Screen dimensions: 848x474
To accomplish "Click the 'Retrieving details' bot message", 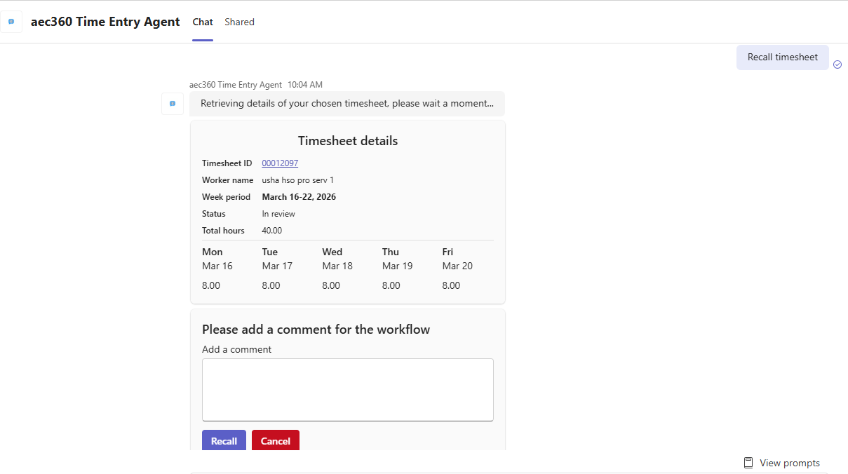I will (x=346, y=104).
